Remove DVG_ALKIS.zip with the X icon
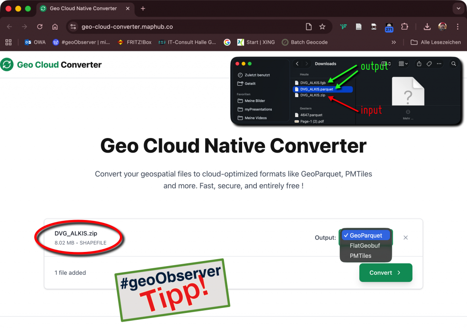 [405, 237]
